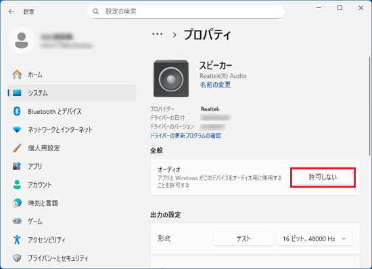
Task: Click the スピーカー device name
Action: [x=215, y=65]
